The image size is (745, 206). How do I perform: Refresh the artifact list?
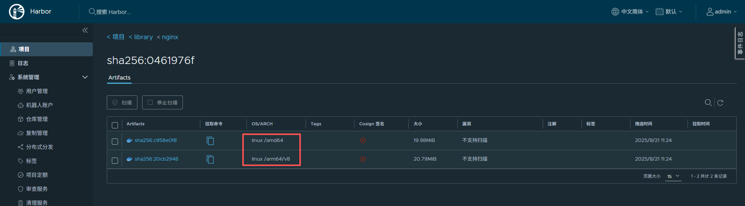(720, 103)
